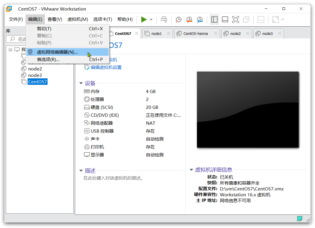This screenshot has height=228, width=315.
Task: Toggle the library sidebar view icon
Action: pyautogui.click(x=214, y=20)
